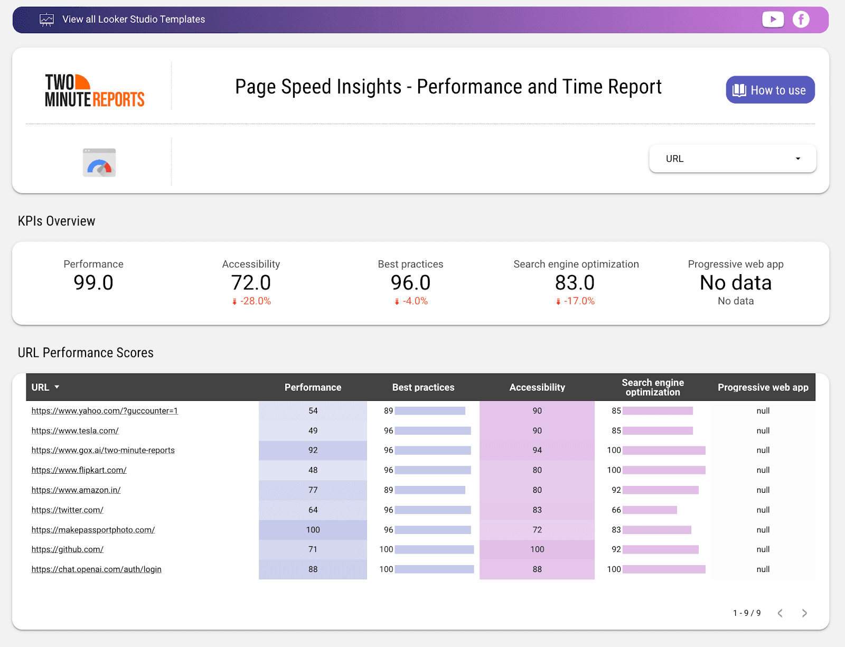Go to next table page arrow
845x647 pixels.
(x=804, y=613)
